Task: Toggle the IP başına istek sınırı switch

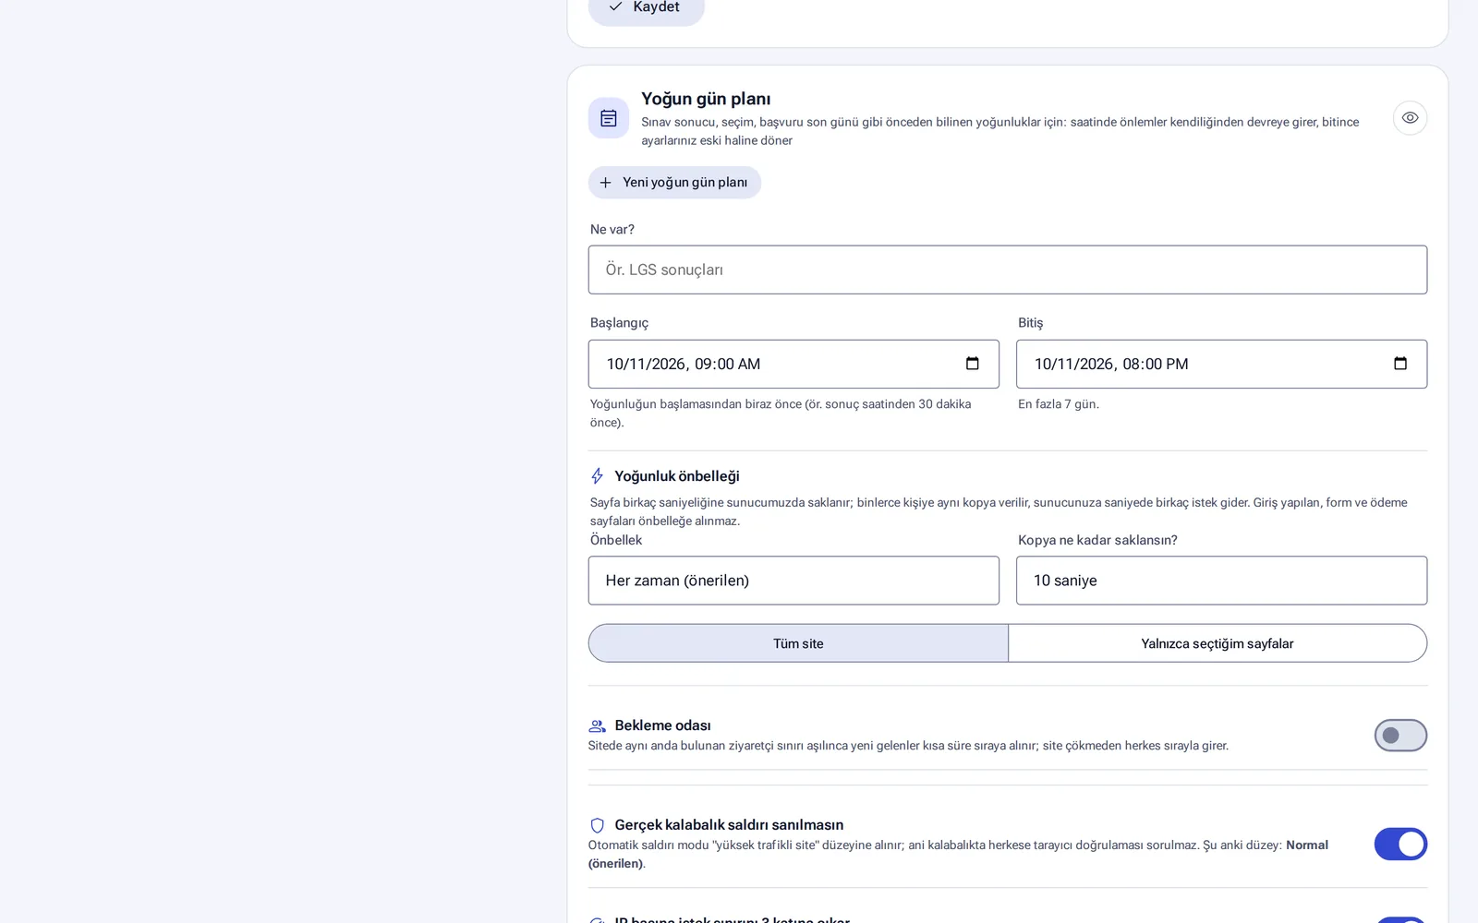Action: point(1400,920)
